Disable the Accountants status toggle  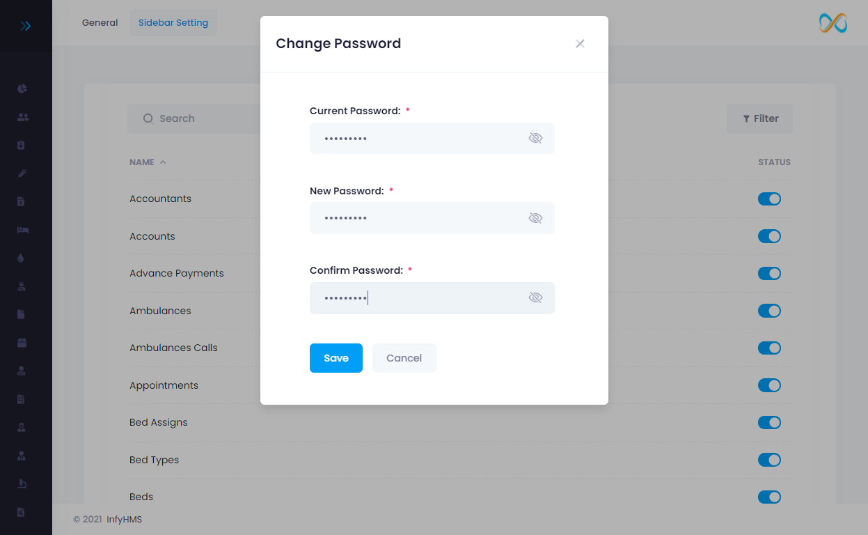[769, 199]
